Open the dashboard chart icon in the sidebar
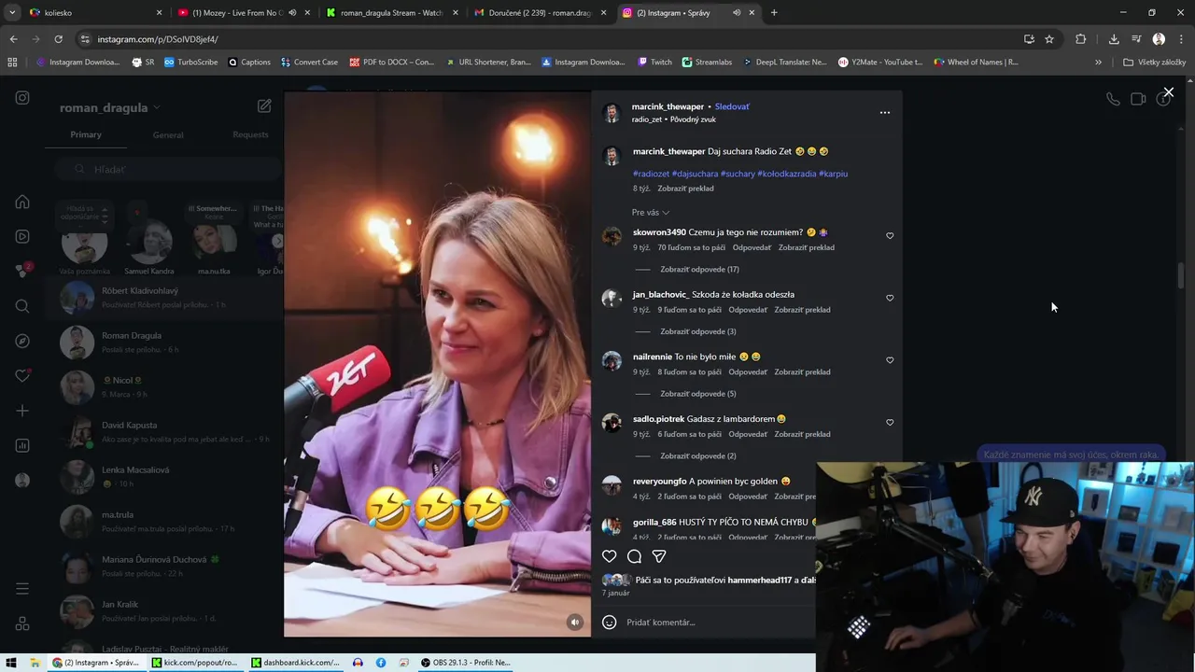The image size is (1195, 672). pos(22,445)
